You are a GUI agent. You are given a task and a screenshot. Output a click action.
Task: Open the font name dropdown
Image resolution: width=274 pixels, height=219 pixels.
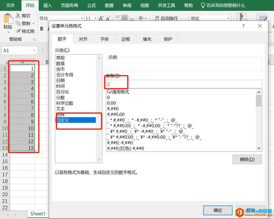(x=82, y=18)
